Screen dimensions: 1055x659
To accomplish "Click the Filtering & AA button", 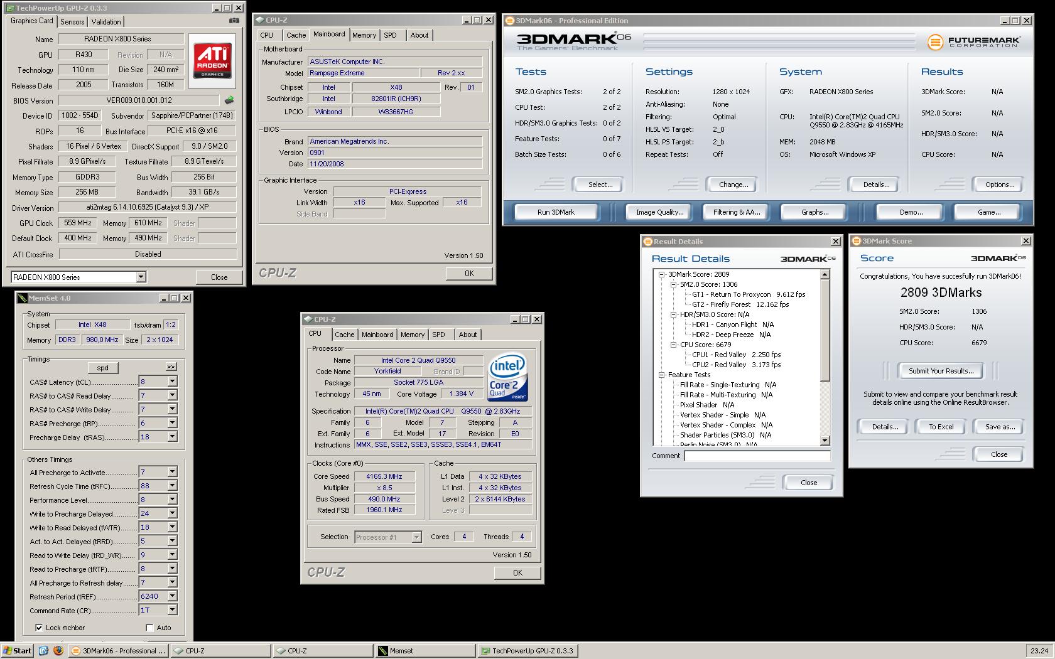I will pyautogui.click(x=737, y=212).
